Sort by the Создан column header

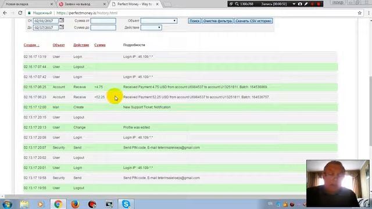(31, 45)
